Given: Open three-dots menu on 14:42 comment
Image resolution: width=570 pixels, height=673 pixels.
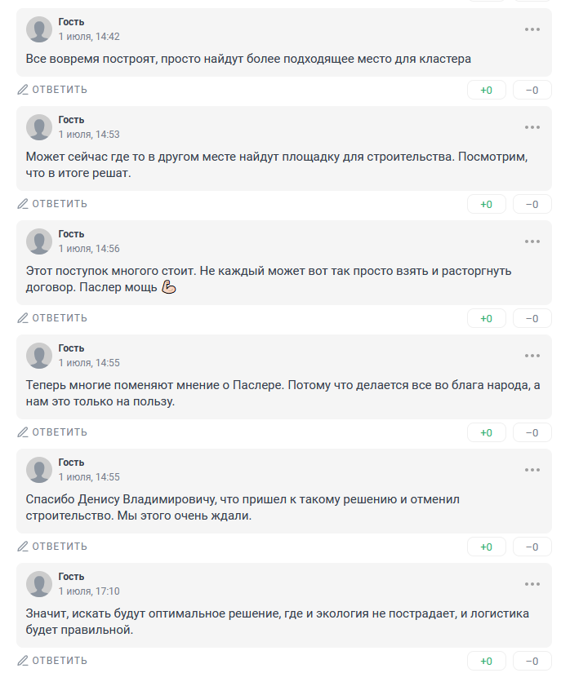Looking at the screenshot, I should 532,29.
